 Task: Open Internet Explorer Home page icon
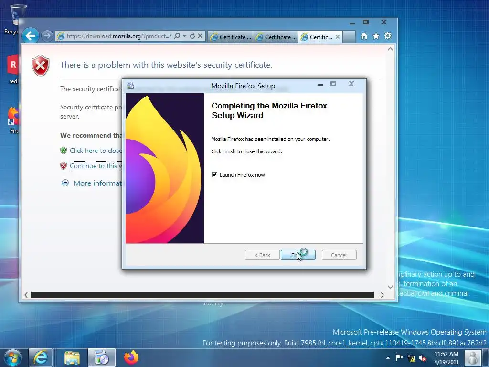364,36
